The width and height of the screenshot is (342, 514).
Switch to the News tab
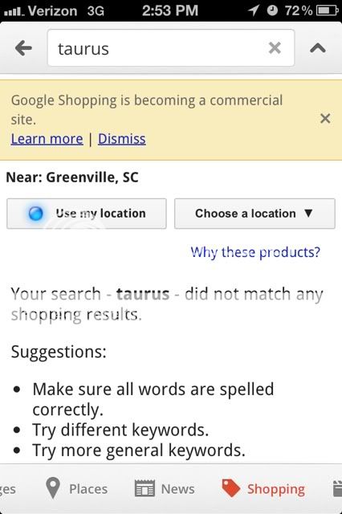[165, 488]
